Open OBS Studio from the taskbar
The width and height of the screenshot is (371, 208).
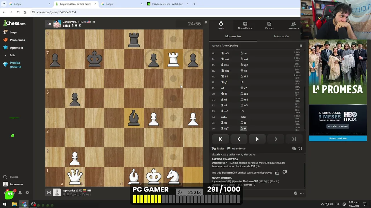click(x=33, y=204)
